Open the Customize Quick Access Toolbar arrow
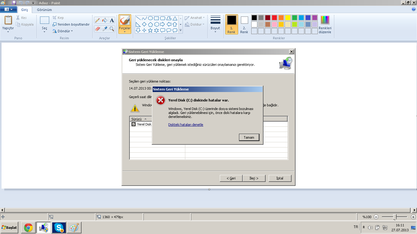Screen dimensions: 417x234 [33, 3]
